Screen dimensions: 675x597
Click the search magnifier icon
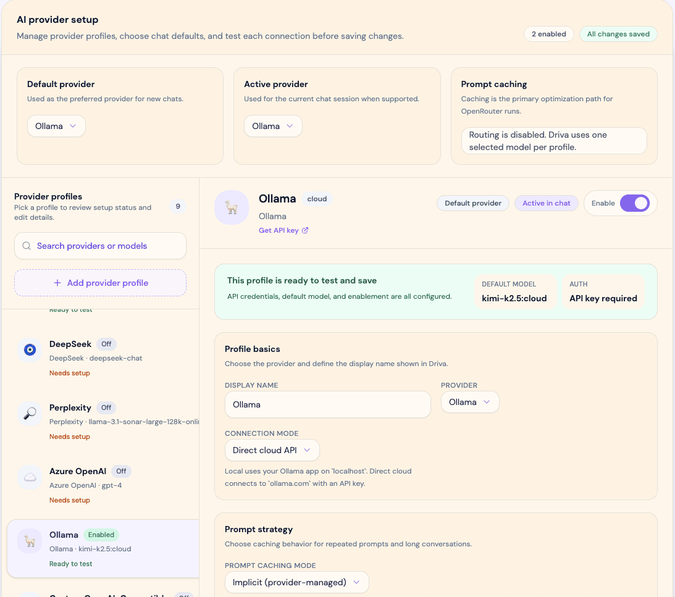point(27,246)
